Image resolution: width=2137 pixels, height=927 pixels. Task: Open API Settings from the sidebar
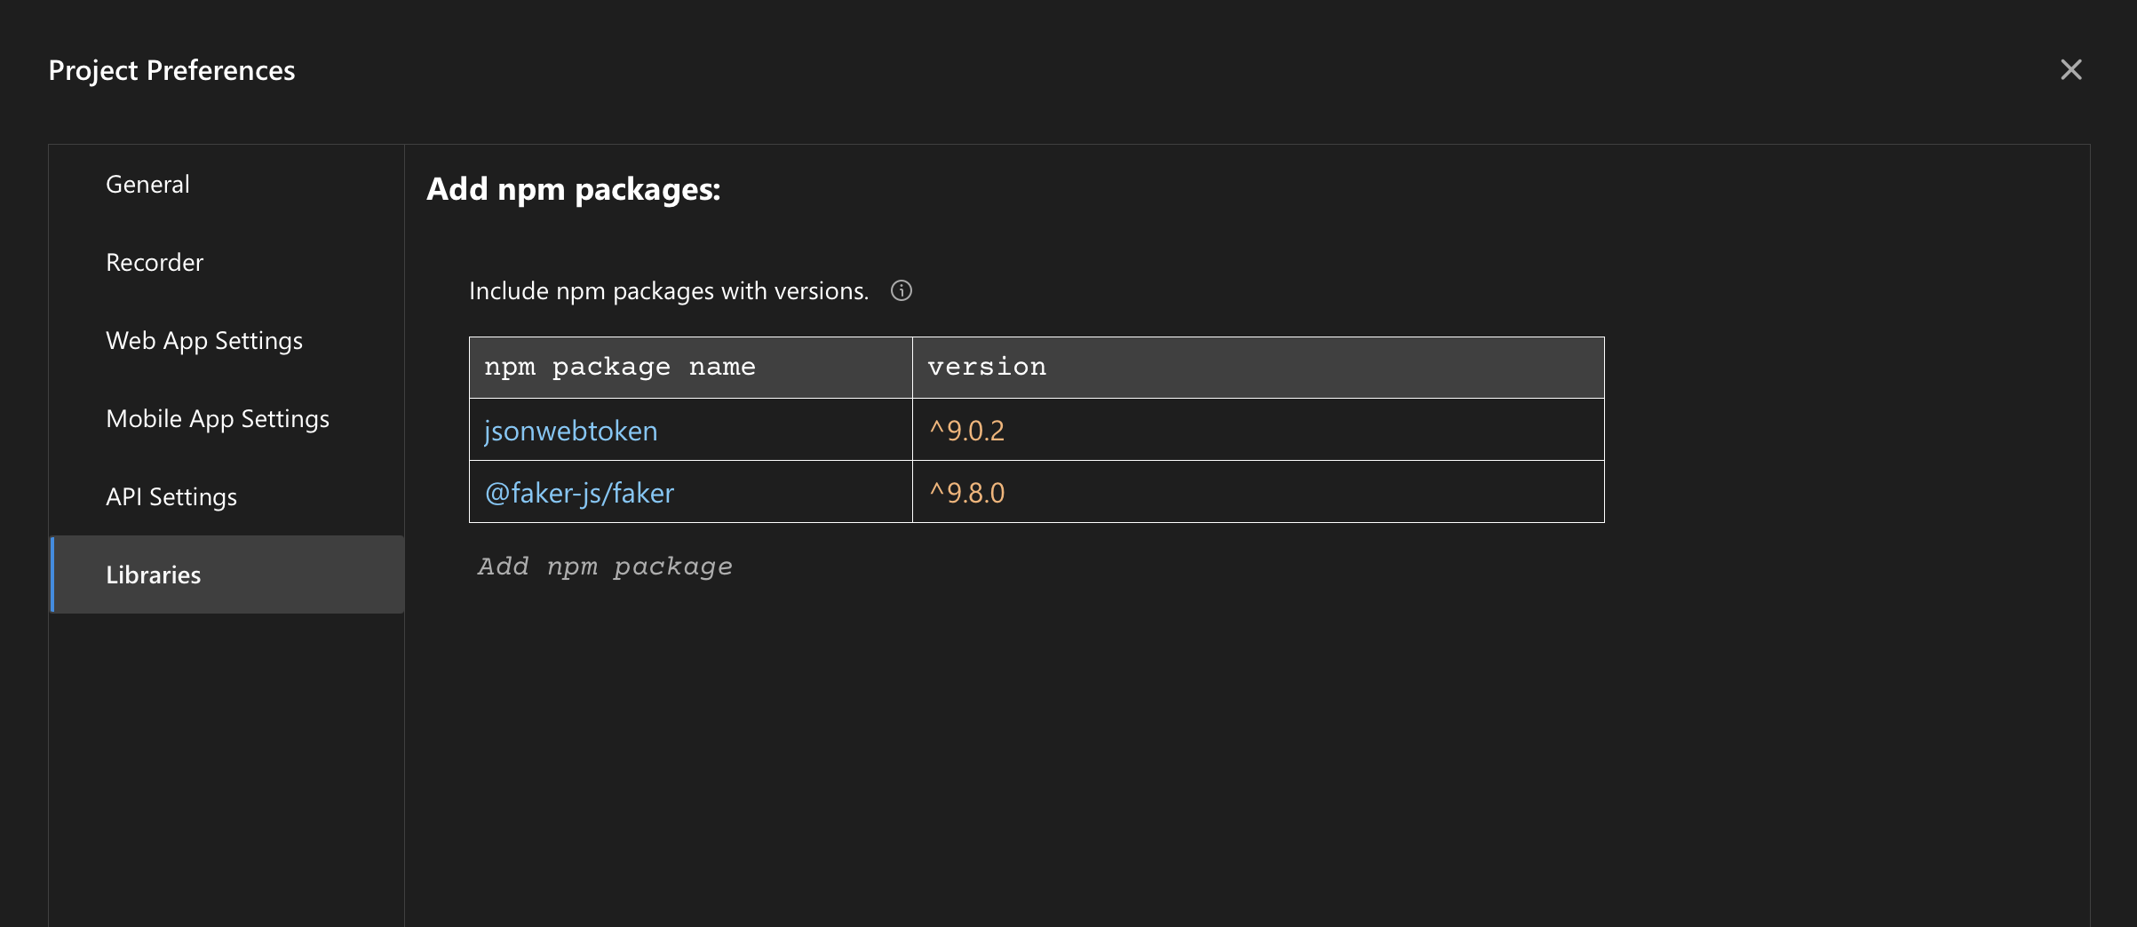(x=171, y=497)
